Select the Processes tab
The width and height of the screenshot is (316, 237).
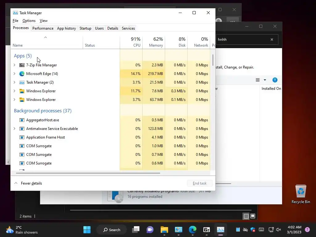[21, 28]
